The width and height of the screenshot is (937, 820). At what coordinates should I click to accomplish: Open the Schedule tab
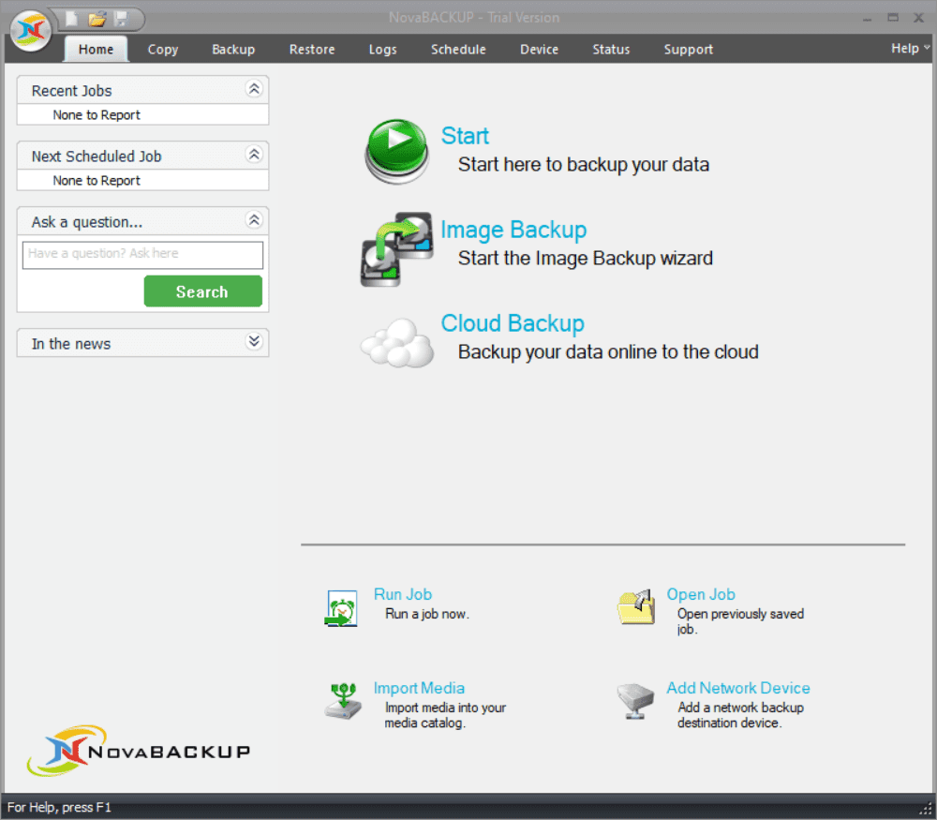pos(458,49)
